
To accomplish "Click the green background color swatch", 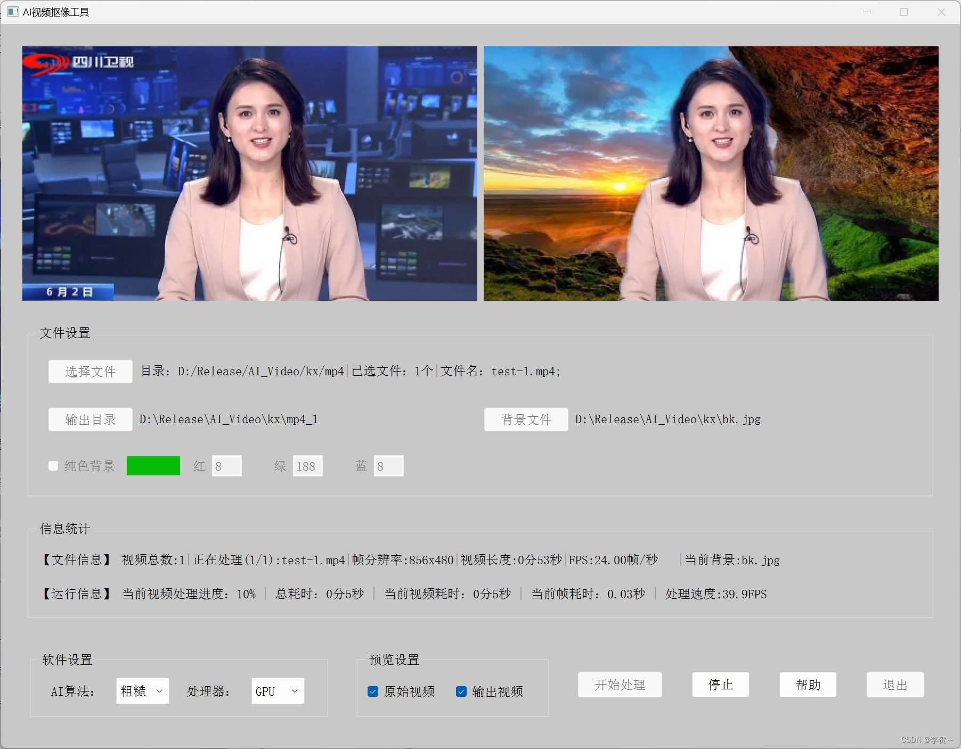I will 153,466.
